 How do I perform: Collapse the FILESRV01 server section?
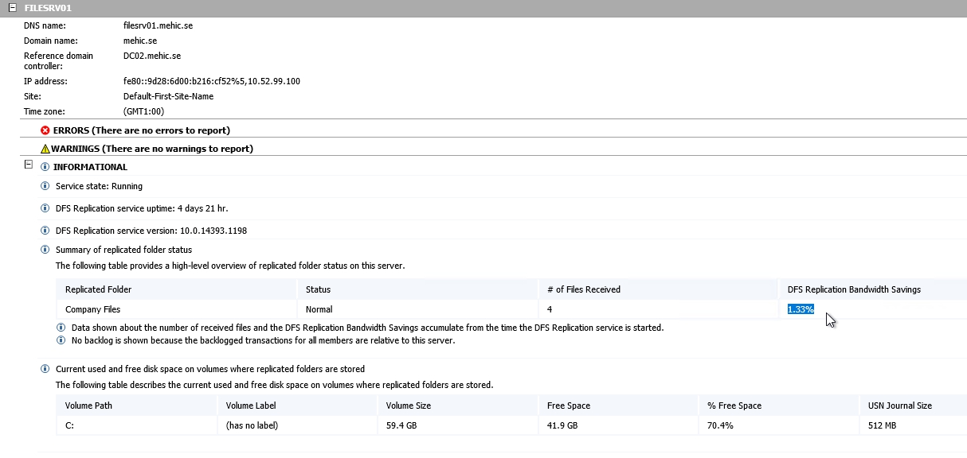[x=12, y=7]
